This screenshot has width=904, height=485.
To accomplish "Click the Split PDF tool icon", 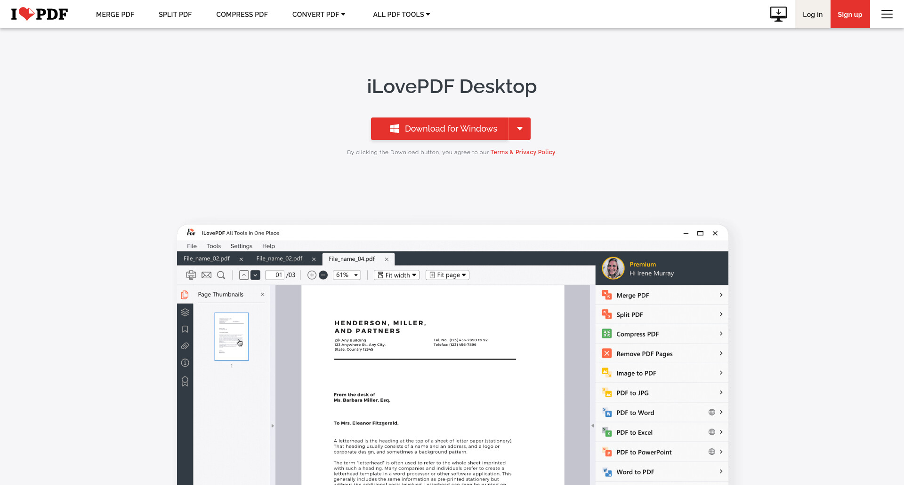I will pos(606,314).
